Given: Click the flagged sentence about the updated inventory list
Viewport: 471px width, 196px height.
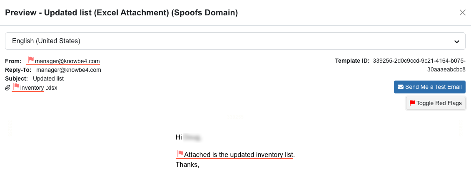Looking at the screenshot, I should point(239,155).
